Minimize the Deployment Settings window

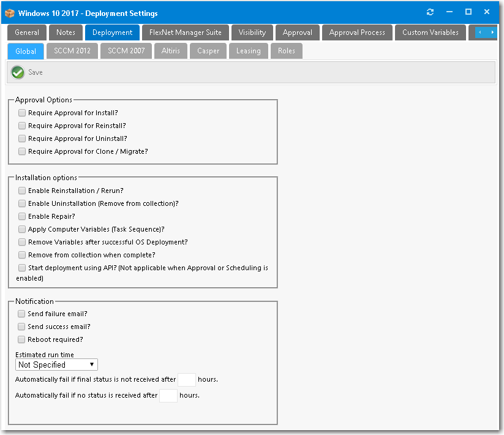pyautogui.click(x=449, y=12)
